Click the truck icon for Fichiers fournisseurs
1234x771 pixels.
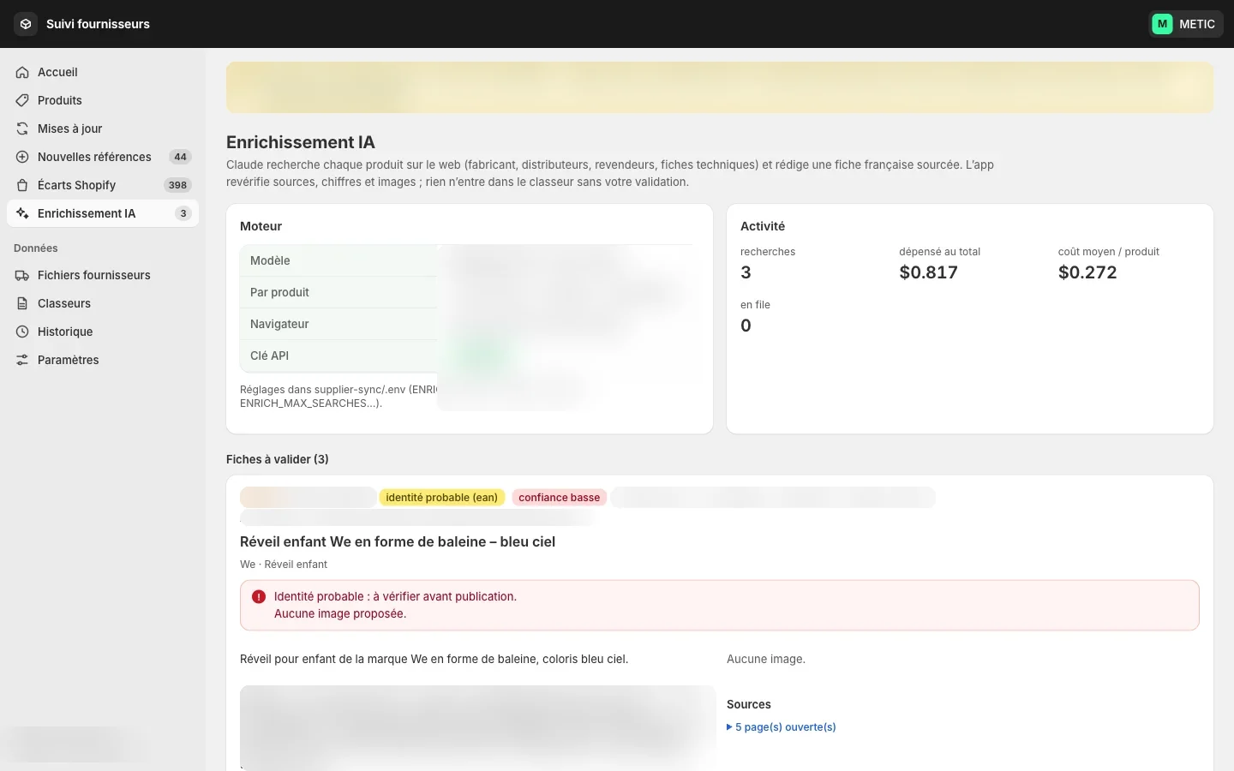pyautogui.click(x=22, y=275)
